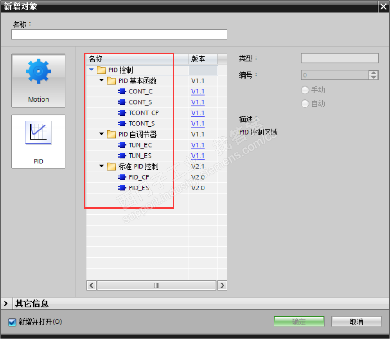390x339 pixels.
Task: Decrease the 编号 number stepper
Action: [374, 77]
